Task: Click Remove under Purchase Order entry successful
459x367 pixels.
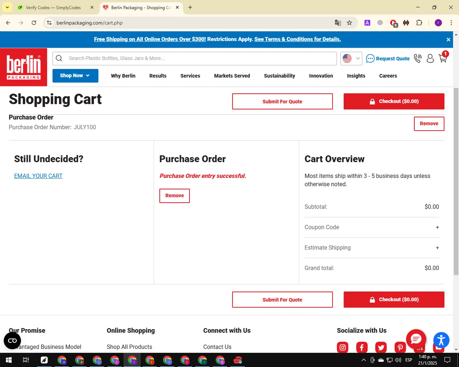Action: [x=174, y=196]
